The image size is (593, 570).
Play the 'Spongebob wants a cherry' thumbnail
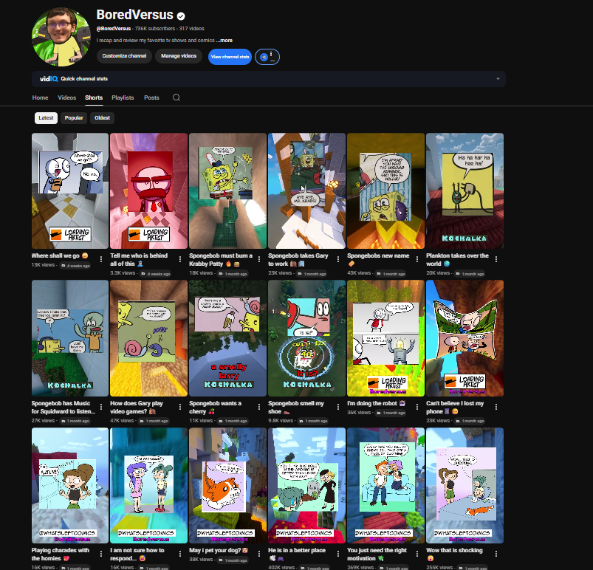227,338
